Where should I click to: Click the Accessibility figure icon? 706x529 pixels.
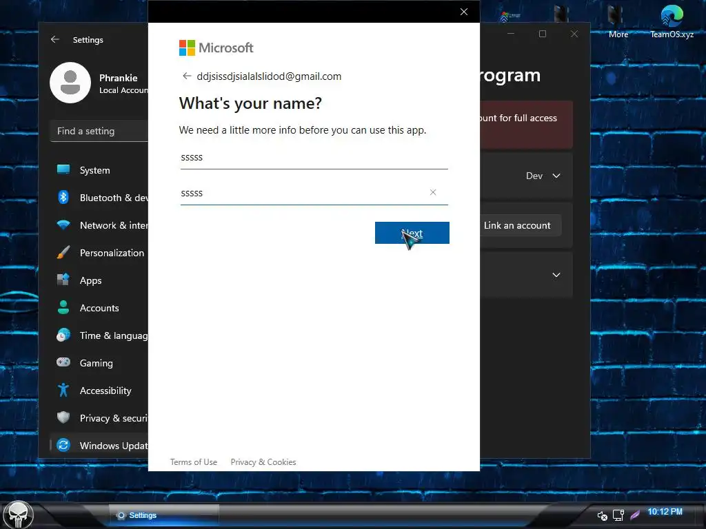click(x=63, y=390)
